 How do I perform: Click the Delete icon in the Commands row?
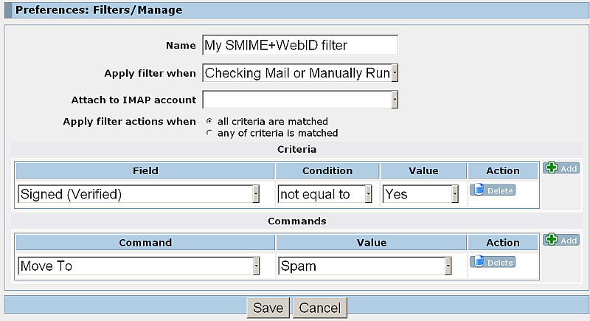pyautogui.click(x=493, y=262)
